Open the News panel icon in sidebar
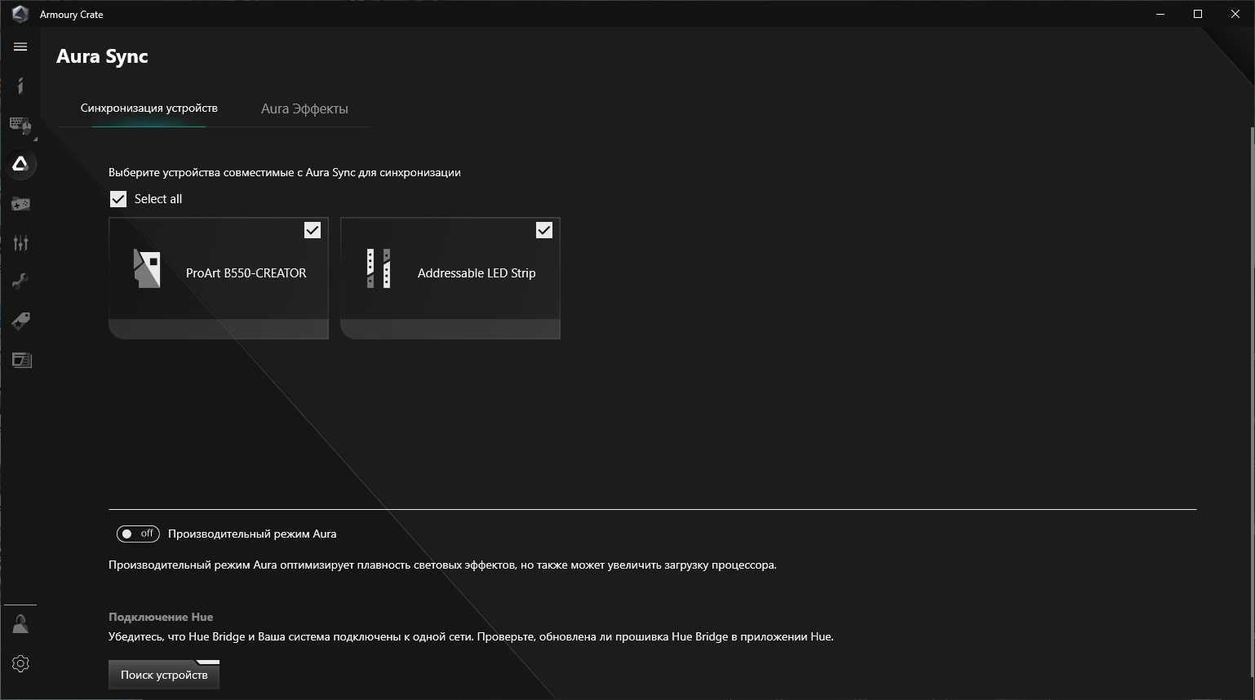The height and width of the screenshot is (700, 1255). point(21,360)
